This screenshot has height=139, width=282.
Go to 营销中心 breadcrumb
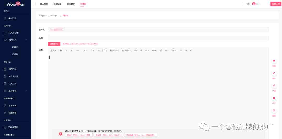pos(43,15)
